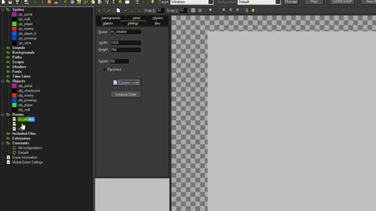Run the game with the green play icon
Viewport: 376px width, 211px height.
(x=35, y=2)
